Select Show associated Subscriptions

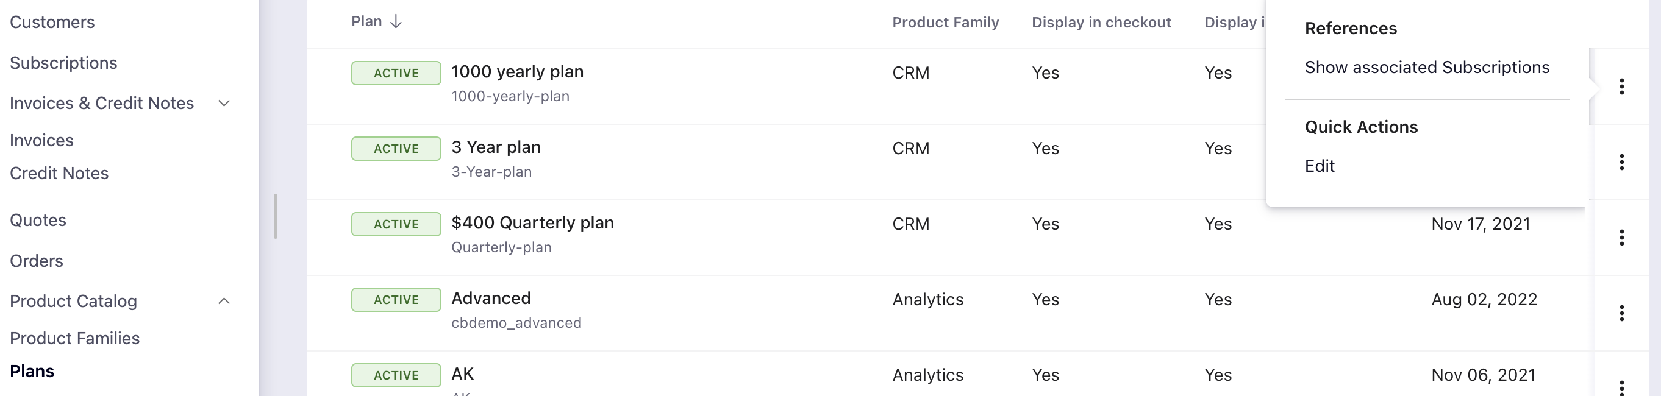tap(1426, 68)
